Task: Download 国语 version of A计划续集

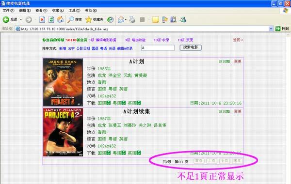Action: [x=104, y=153]
